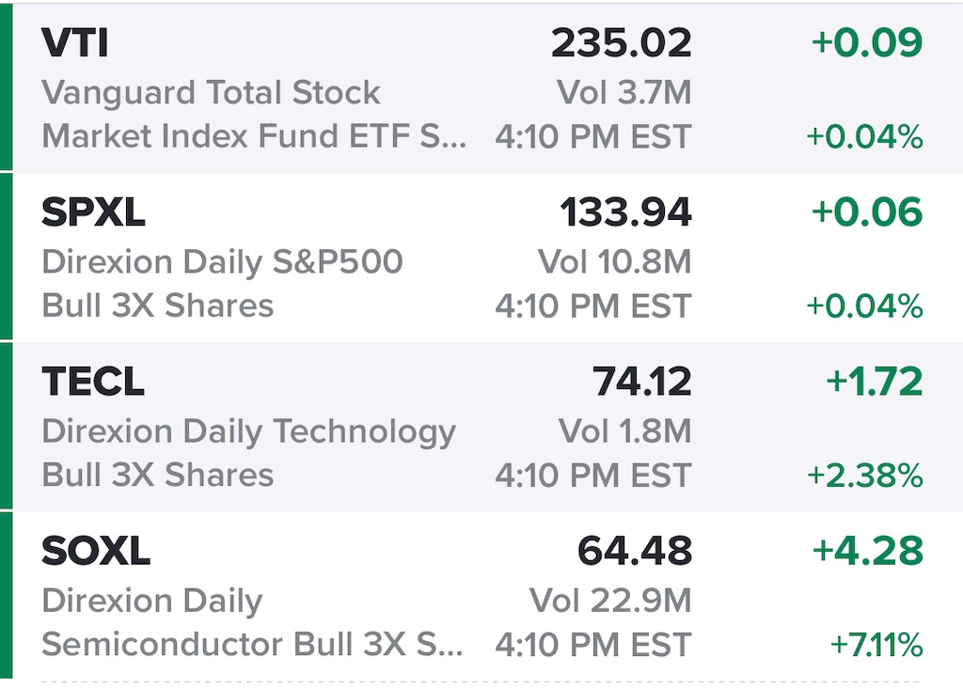Click the +2.38% percent change for TECL
This screenshot has height=688, width=963.
point(864,477)
